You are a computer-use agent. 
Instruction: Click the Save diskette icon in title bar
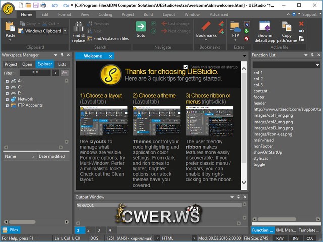[x=36, y=5]
